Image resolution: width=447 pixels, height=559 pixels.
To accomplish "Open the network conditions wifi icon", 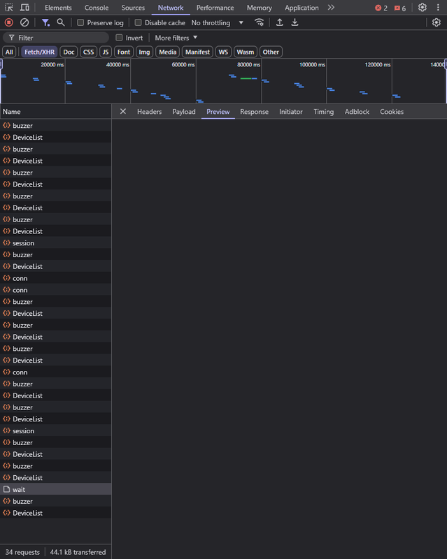I will pyautogui.click(x=260, y=22).
